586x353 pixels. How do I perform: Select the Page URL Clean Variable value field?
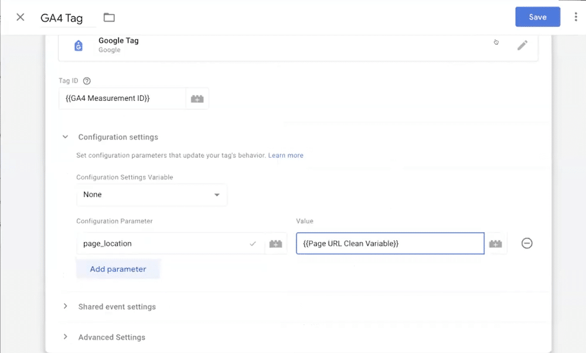tap(390, 243)
